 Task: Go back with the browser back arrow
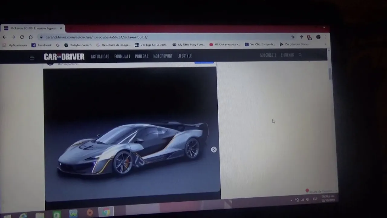click(x=5, y=37)
